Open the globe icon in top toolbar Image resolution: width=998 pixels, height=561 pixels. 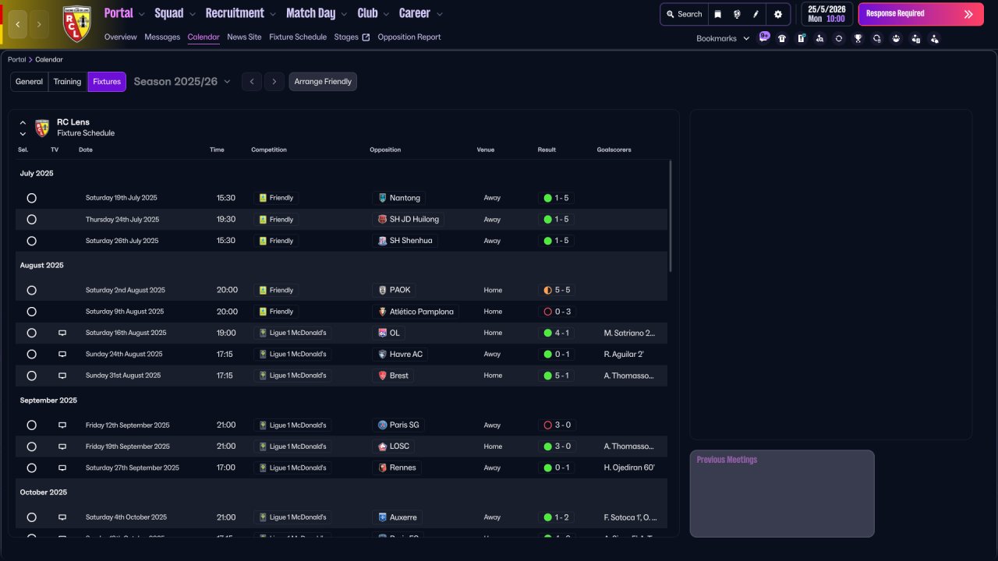pyautogui.click(x=737, y=14)
